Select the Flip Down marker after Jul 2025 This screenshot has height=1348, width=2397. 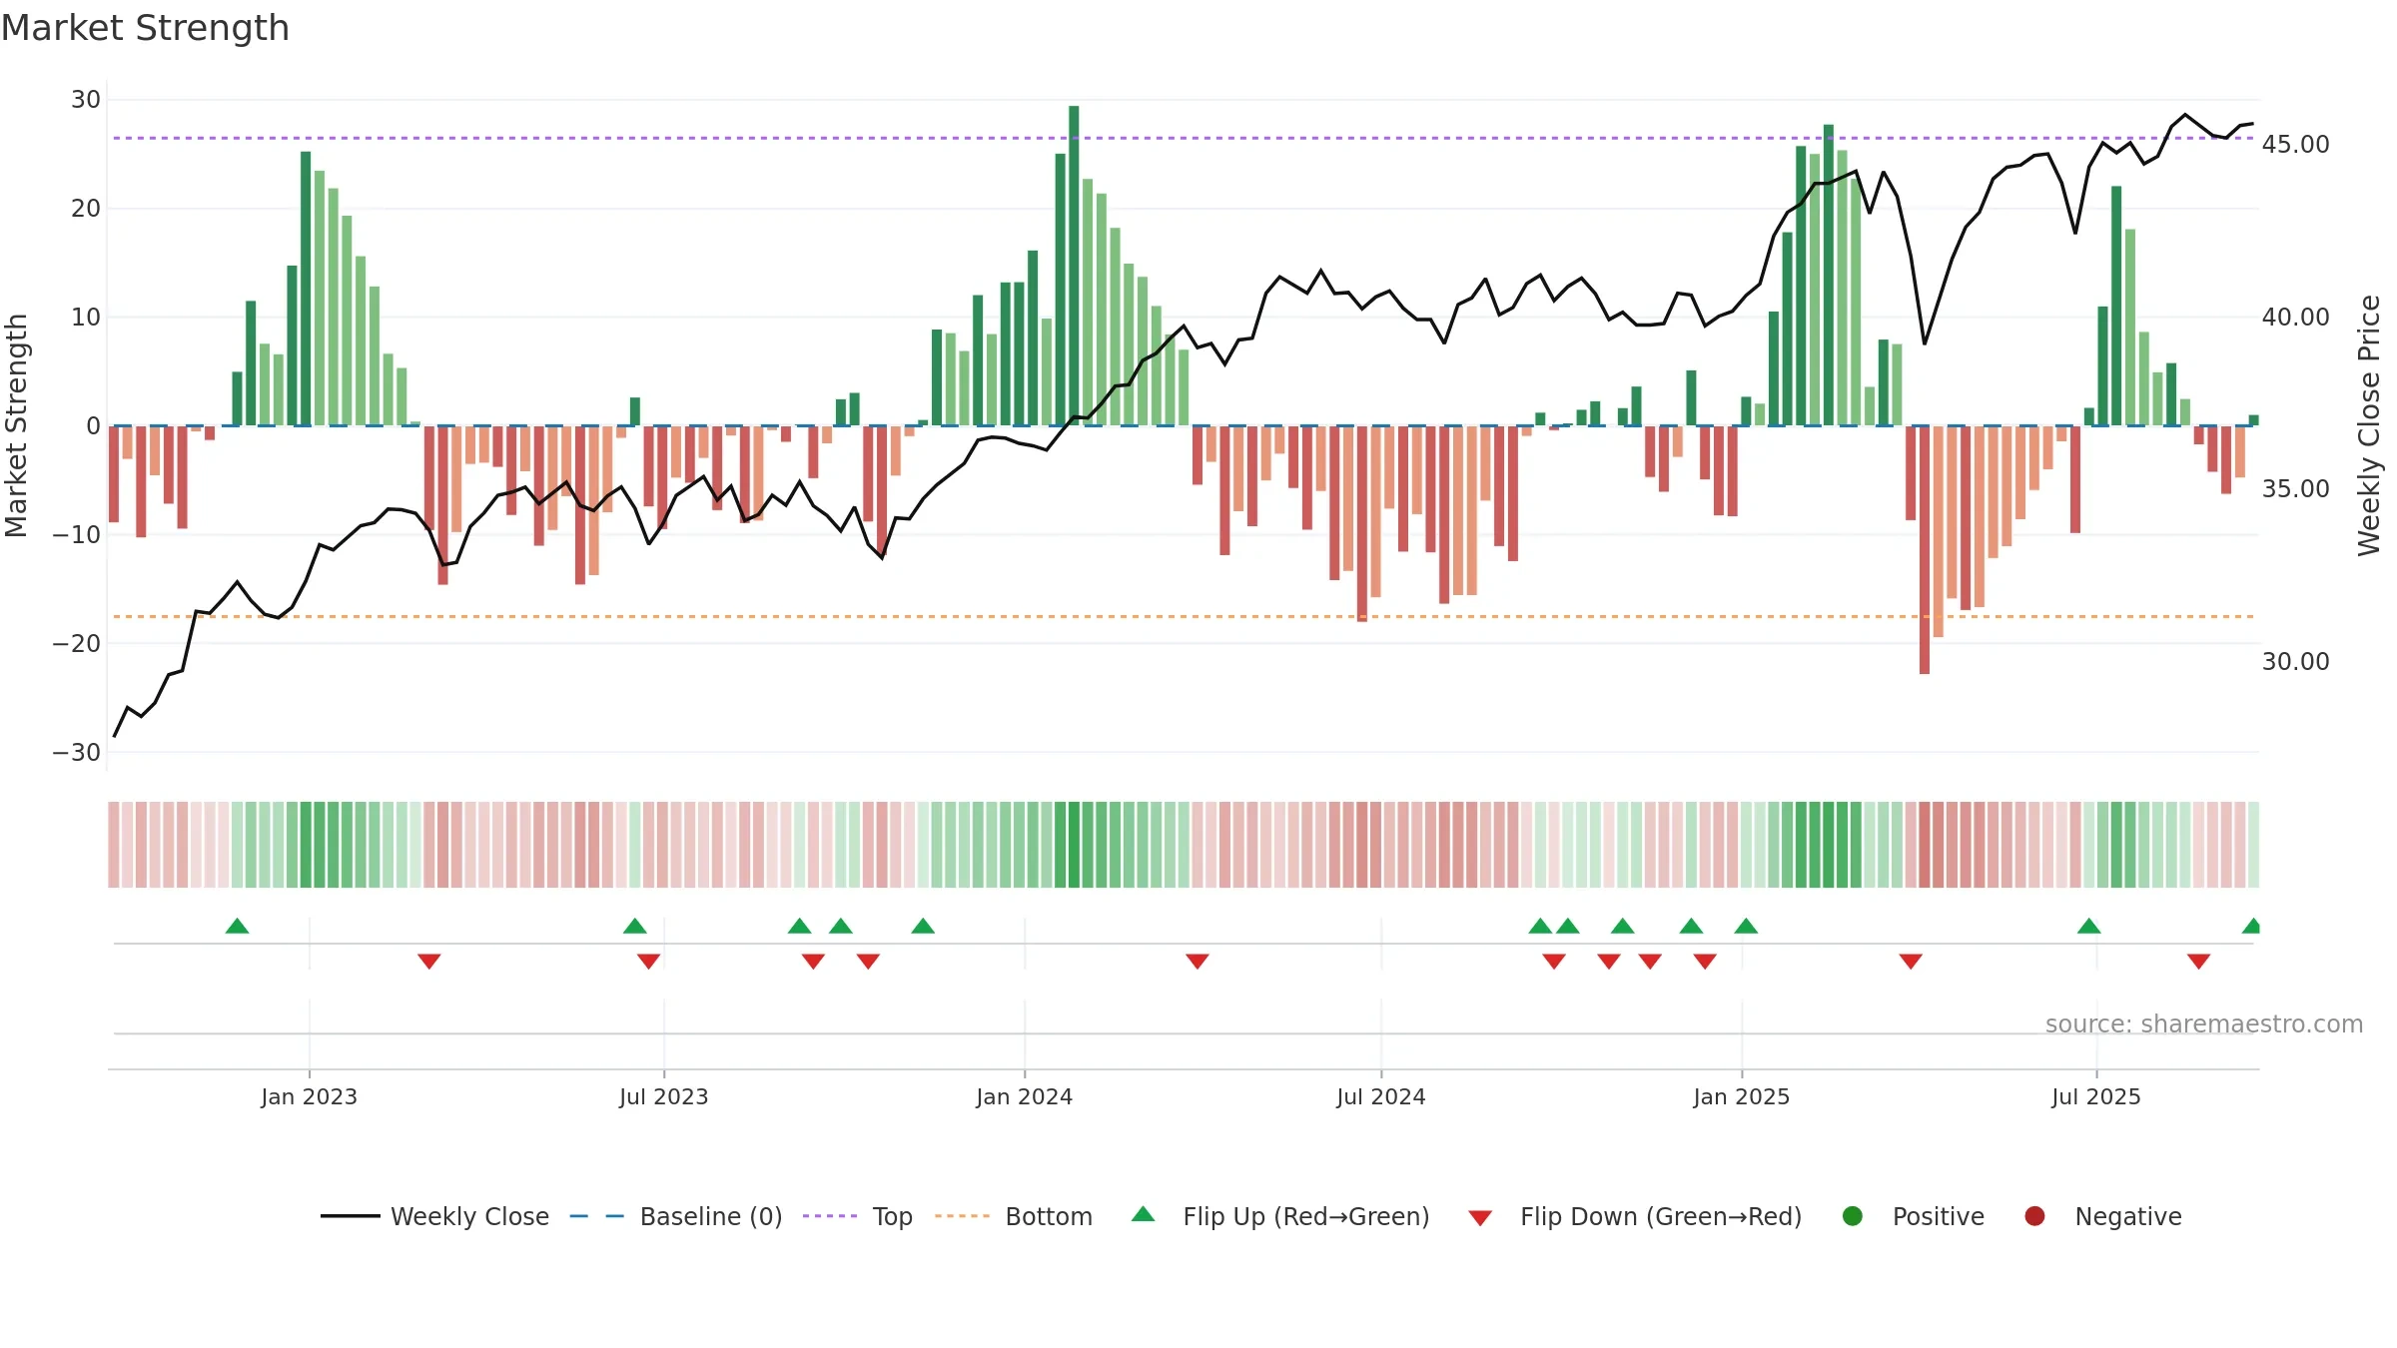2198,961
